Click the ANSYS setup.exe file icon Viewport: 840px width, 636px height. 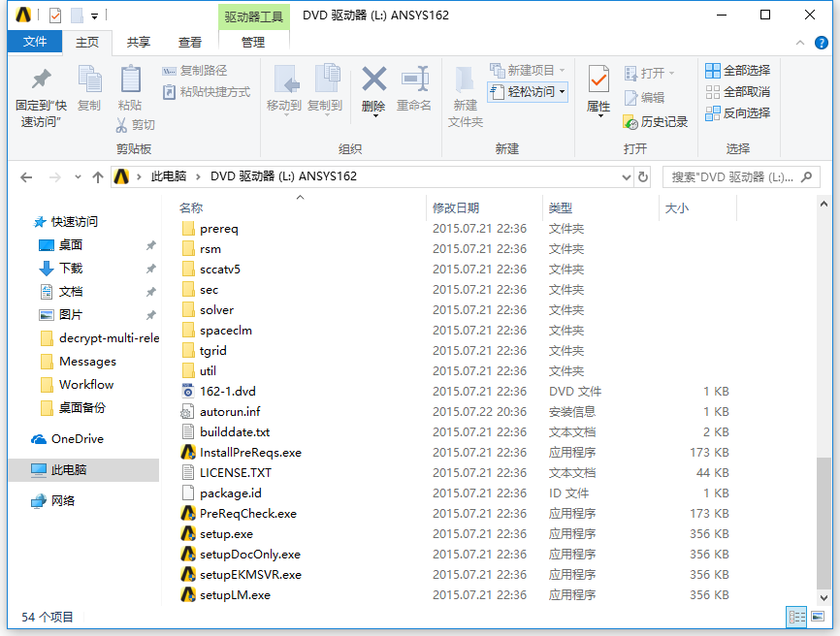pyautogui.click(x=188, y=534)
